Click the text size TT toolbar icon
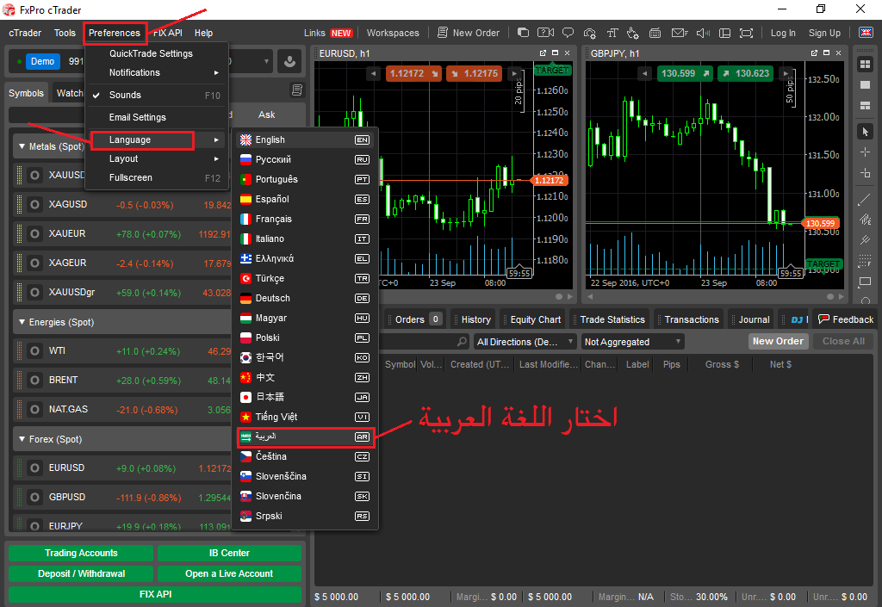The image size is (882, 607). [x=612, y=34]
